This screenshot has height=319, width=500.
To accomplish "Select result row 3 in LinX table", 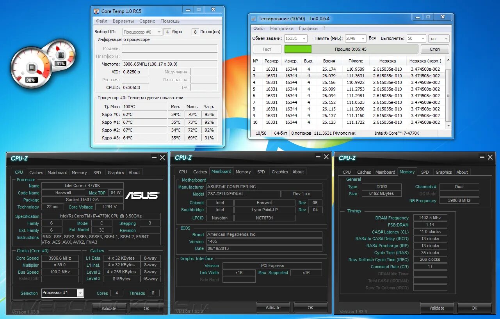I will [x=348, y=76].
